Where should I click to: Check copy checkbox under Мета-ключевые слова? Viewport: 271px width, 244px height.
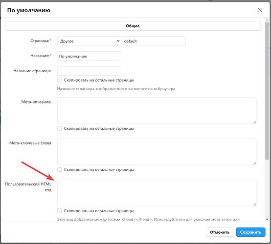pos(60,170)
